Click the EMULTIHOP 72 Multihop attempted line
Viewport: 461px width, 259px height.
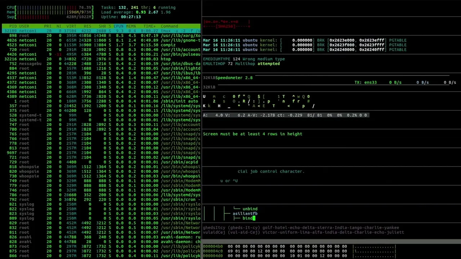pyautogui.click(x=241, y=64)
